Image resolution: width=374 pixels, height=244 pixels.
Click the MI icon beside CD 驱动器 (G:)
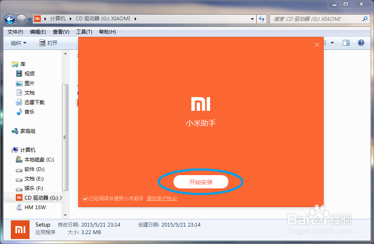click(x=19, y=198)
